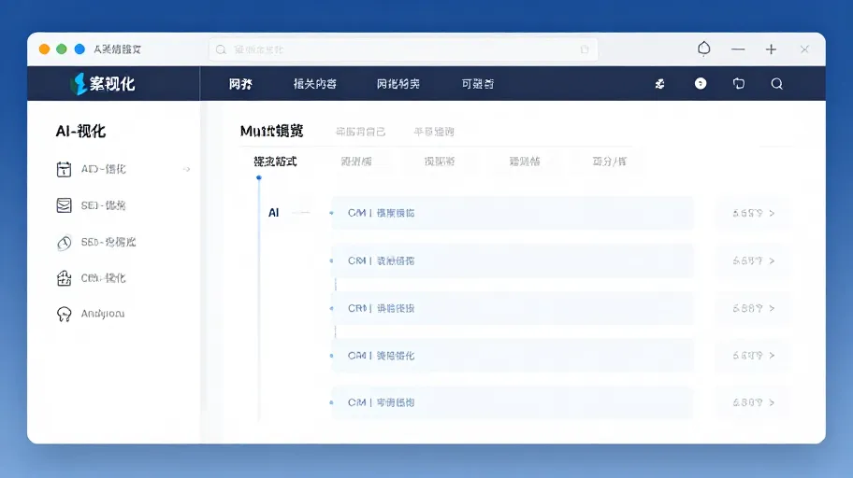Click the clock icon beside the SED- sidebar item
The height and width of the screenshot is (478, 853).
coord(64,242)
